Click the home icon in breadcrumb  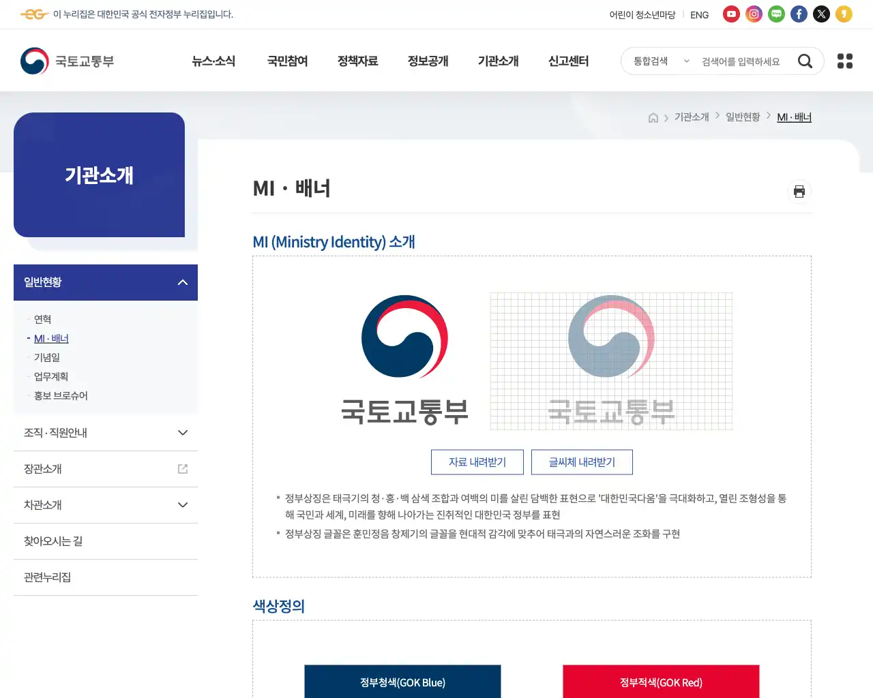pos(653,118)
